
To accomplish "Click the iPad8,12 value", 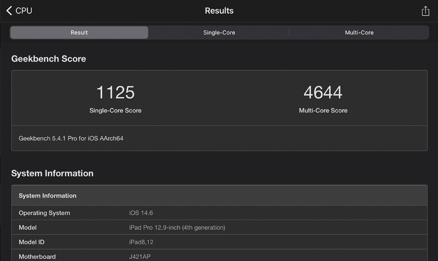I will 141,242.
